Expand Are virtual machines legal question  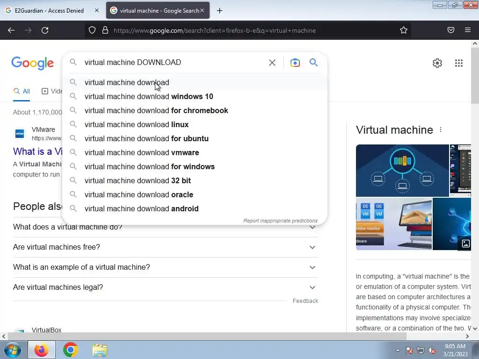click(x=165, y=287)
